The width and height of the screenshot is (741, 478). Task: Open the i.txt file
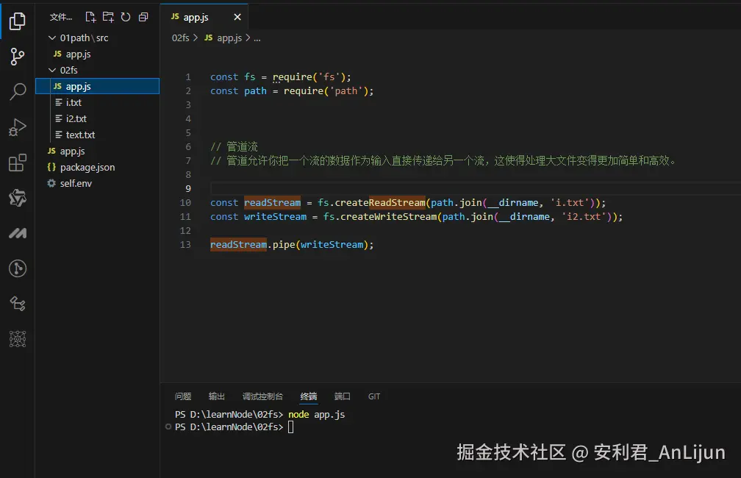(97, 103)
